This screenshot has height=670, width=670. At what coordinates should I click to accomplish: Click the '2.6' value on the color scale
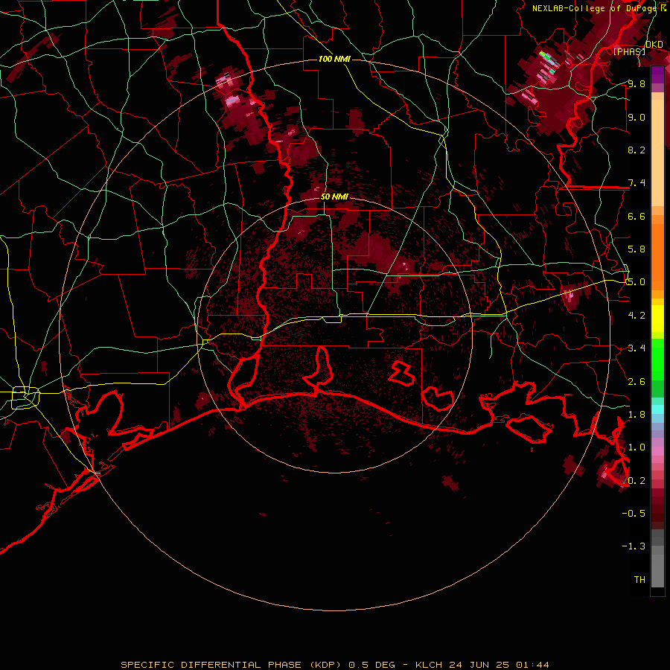coord(636,382)
